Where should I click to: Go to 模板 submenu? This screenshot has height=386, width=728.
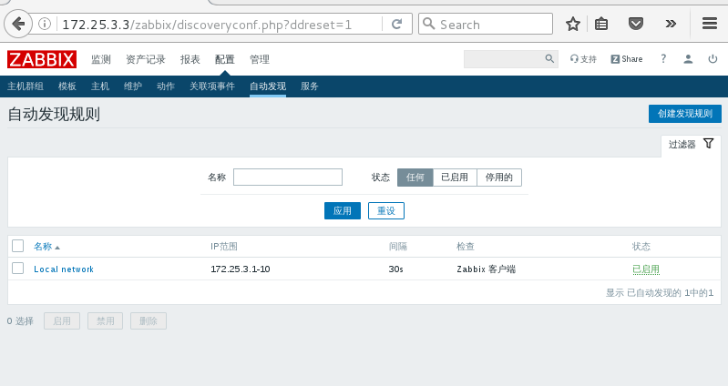pos(67,86)
